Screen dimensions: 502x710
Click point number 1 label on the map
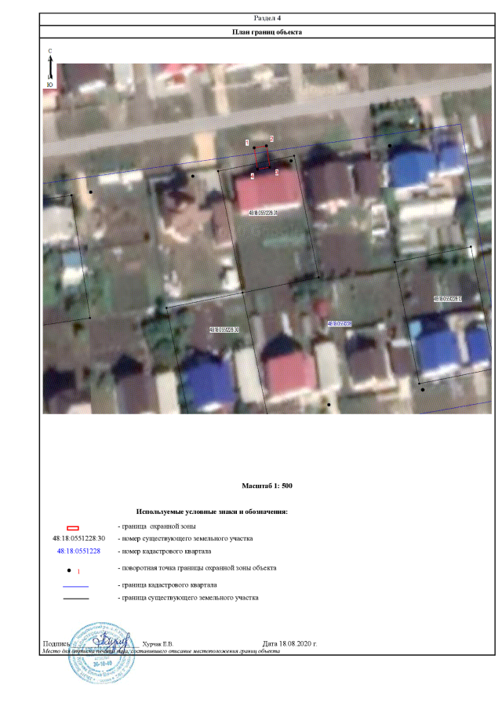[x=247, y=143]
